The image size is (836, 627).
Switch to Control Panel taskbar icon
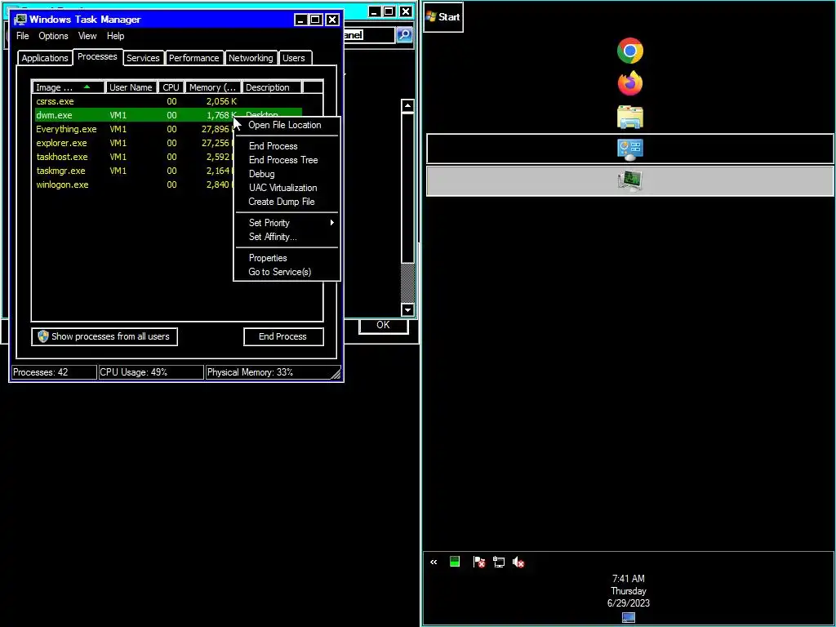click(629, 149)
